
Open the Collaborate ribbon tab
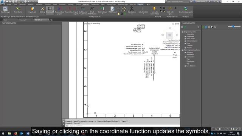click(x=95, y=5)
